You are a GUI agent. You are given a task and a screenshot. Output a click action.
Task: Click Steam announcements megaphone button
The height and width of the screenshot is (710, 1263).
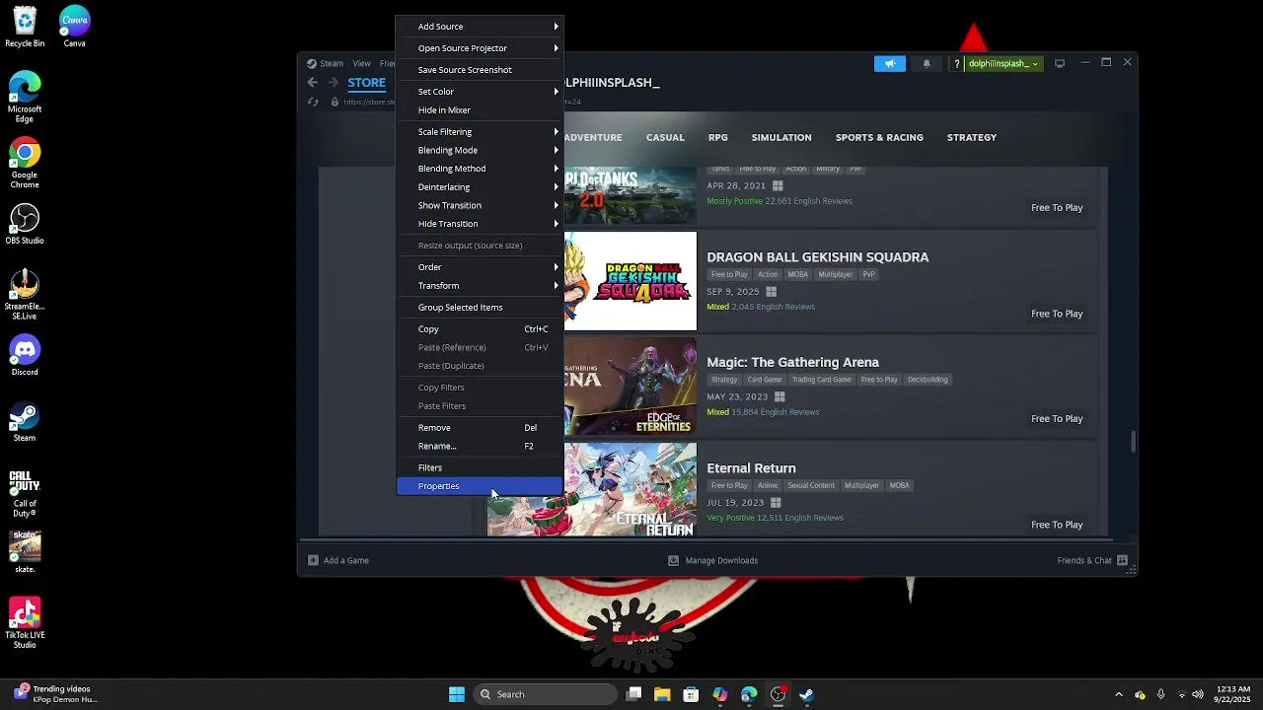(889, 63)
